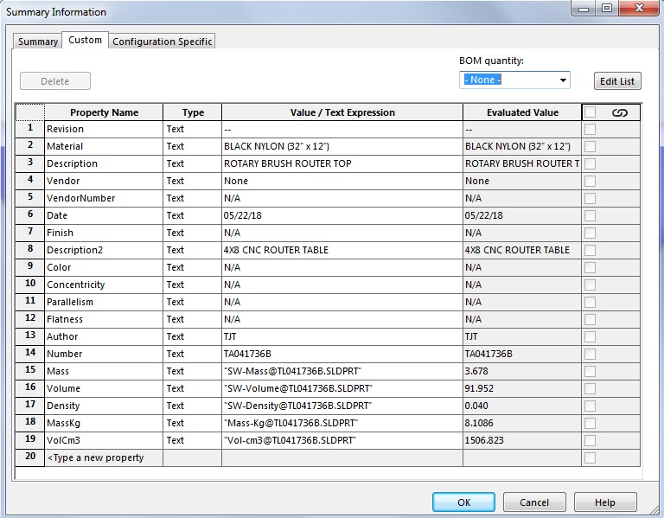664x518 pixels.
Task: Click the evaluated value '0.040'
Action: [x=522, y=406]
